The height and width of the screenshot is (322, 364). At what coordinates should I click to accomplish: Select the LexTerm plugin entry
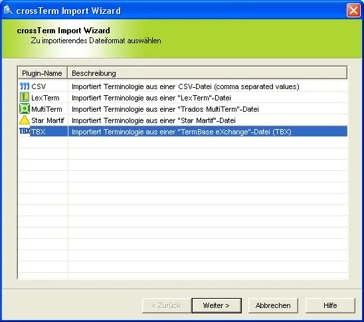point(45,98)
